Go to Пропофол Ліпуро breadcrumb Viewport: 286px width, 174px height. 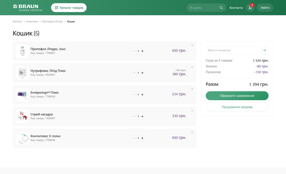click(52, 22)
